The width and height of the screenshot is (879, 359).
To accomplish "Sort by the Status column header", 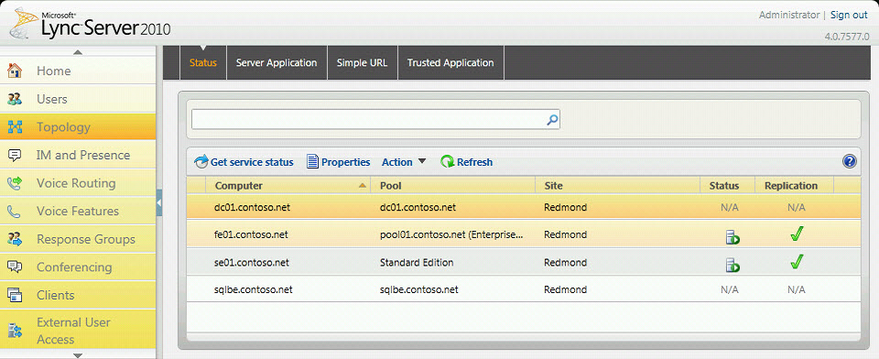I will pos(728,186).
